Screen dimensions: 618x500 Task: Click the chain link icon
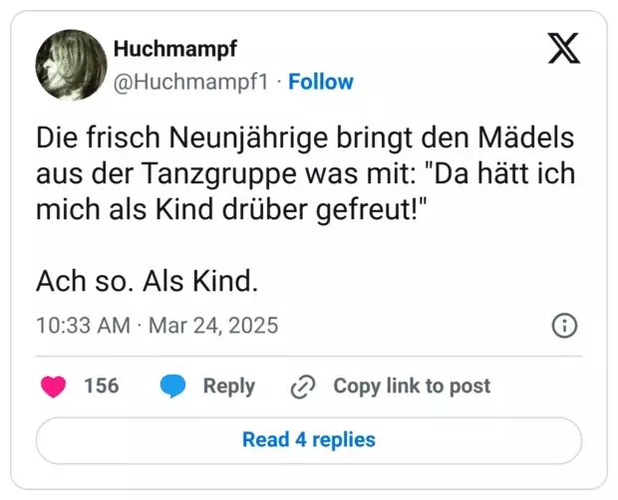coord(303,386)
